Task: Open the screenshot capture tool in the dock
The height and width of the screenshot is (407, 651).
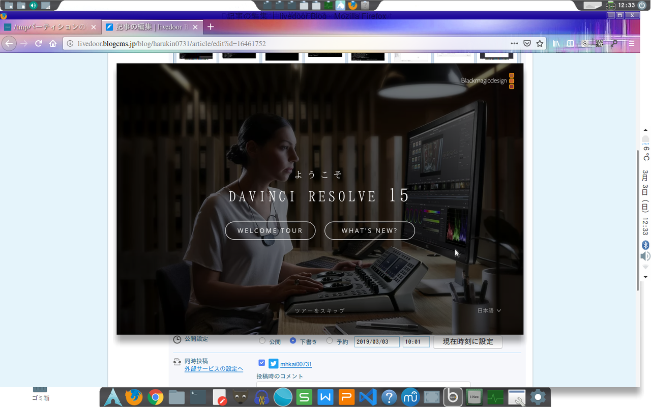Action: 431,397
